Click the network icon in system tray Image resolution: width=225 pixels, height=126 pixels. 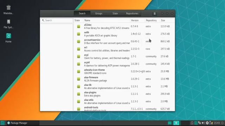199,123
